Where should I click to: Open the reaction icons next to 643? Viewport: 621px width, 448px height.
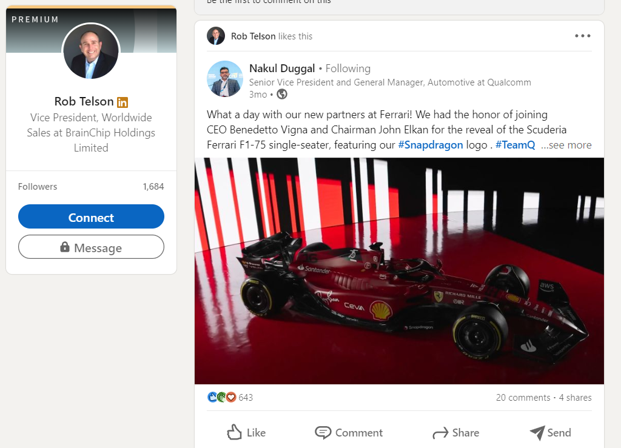coord(221,398)
